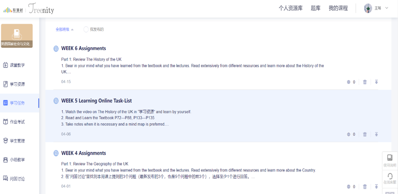Screen dimensions: 398x194
Task: Pin WEEK 5 task to top
Action: [x=376, y=134]
